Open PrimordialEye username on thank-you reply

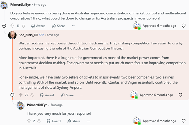37,105
